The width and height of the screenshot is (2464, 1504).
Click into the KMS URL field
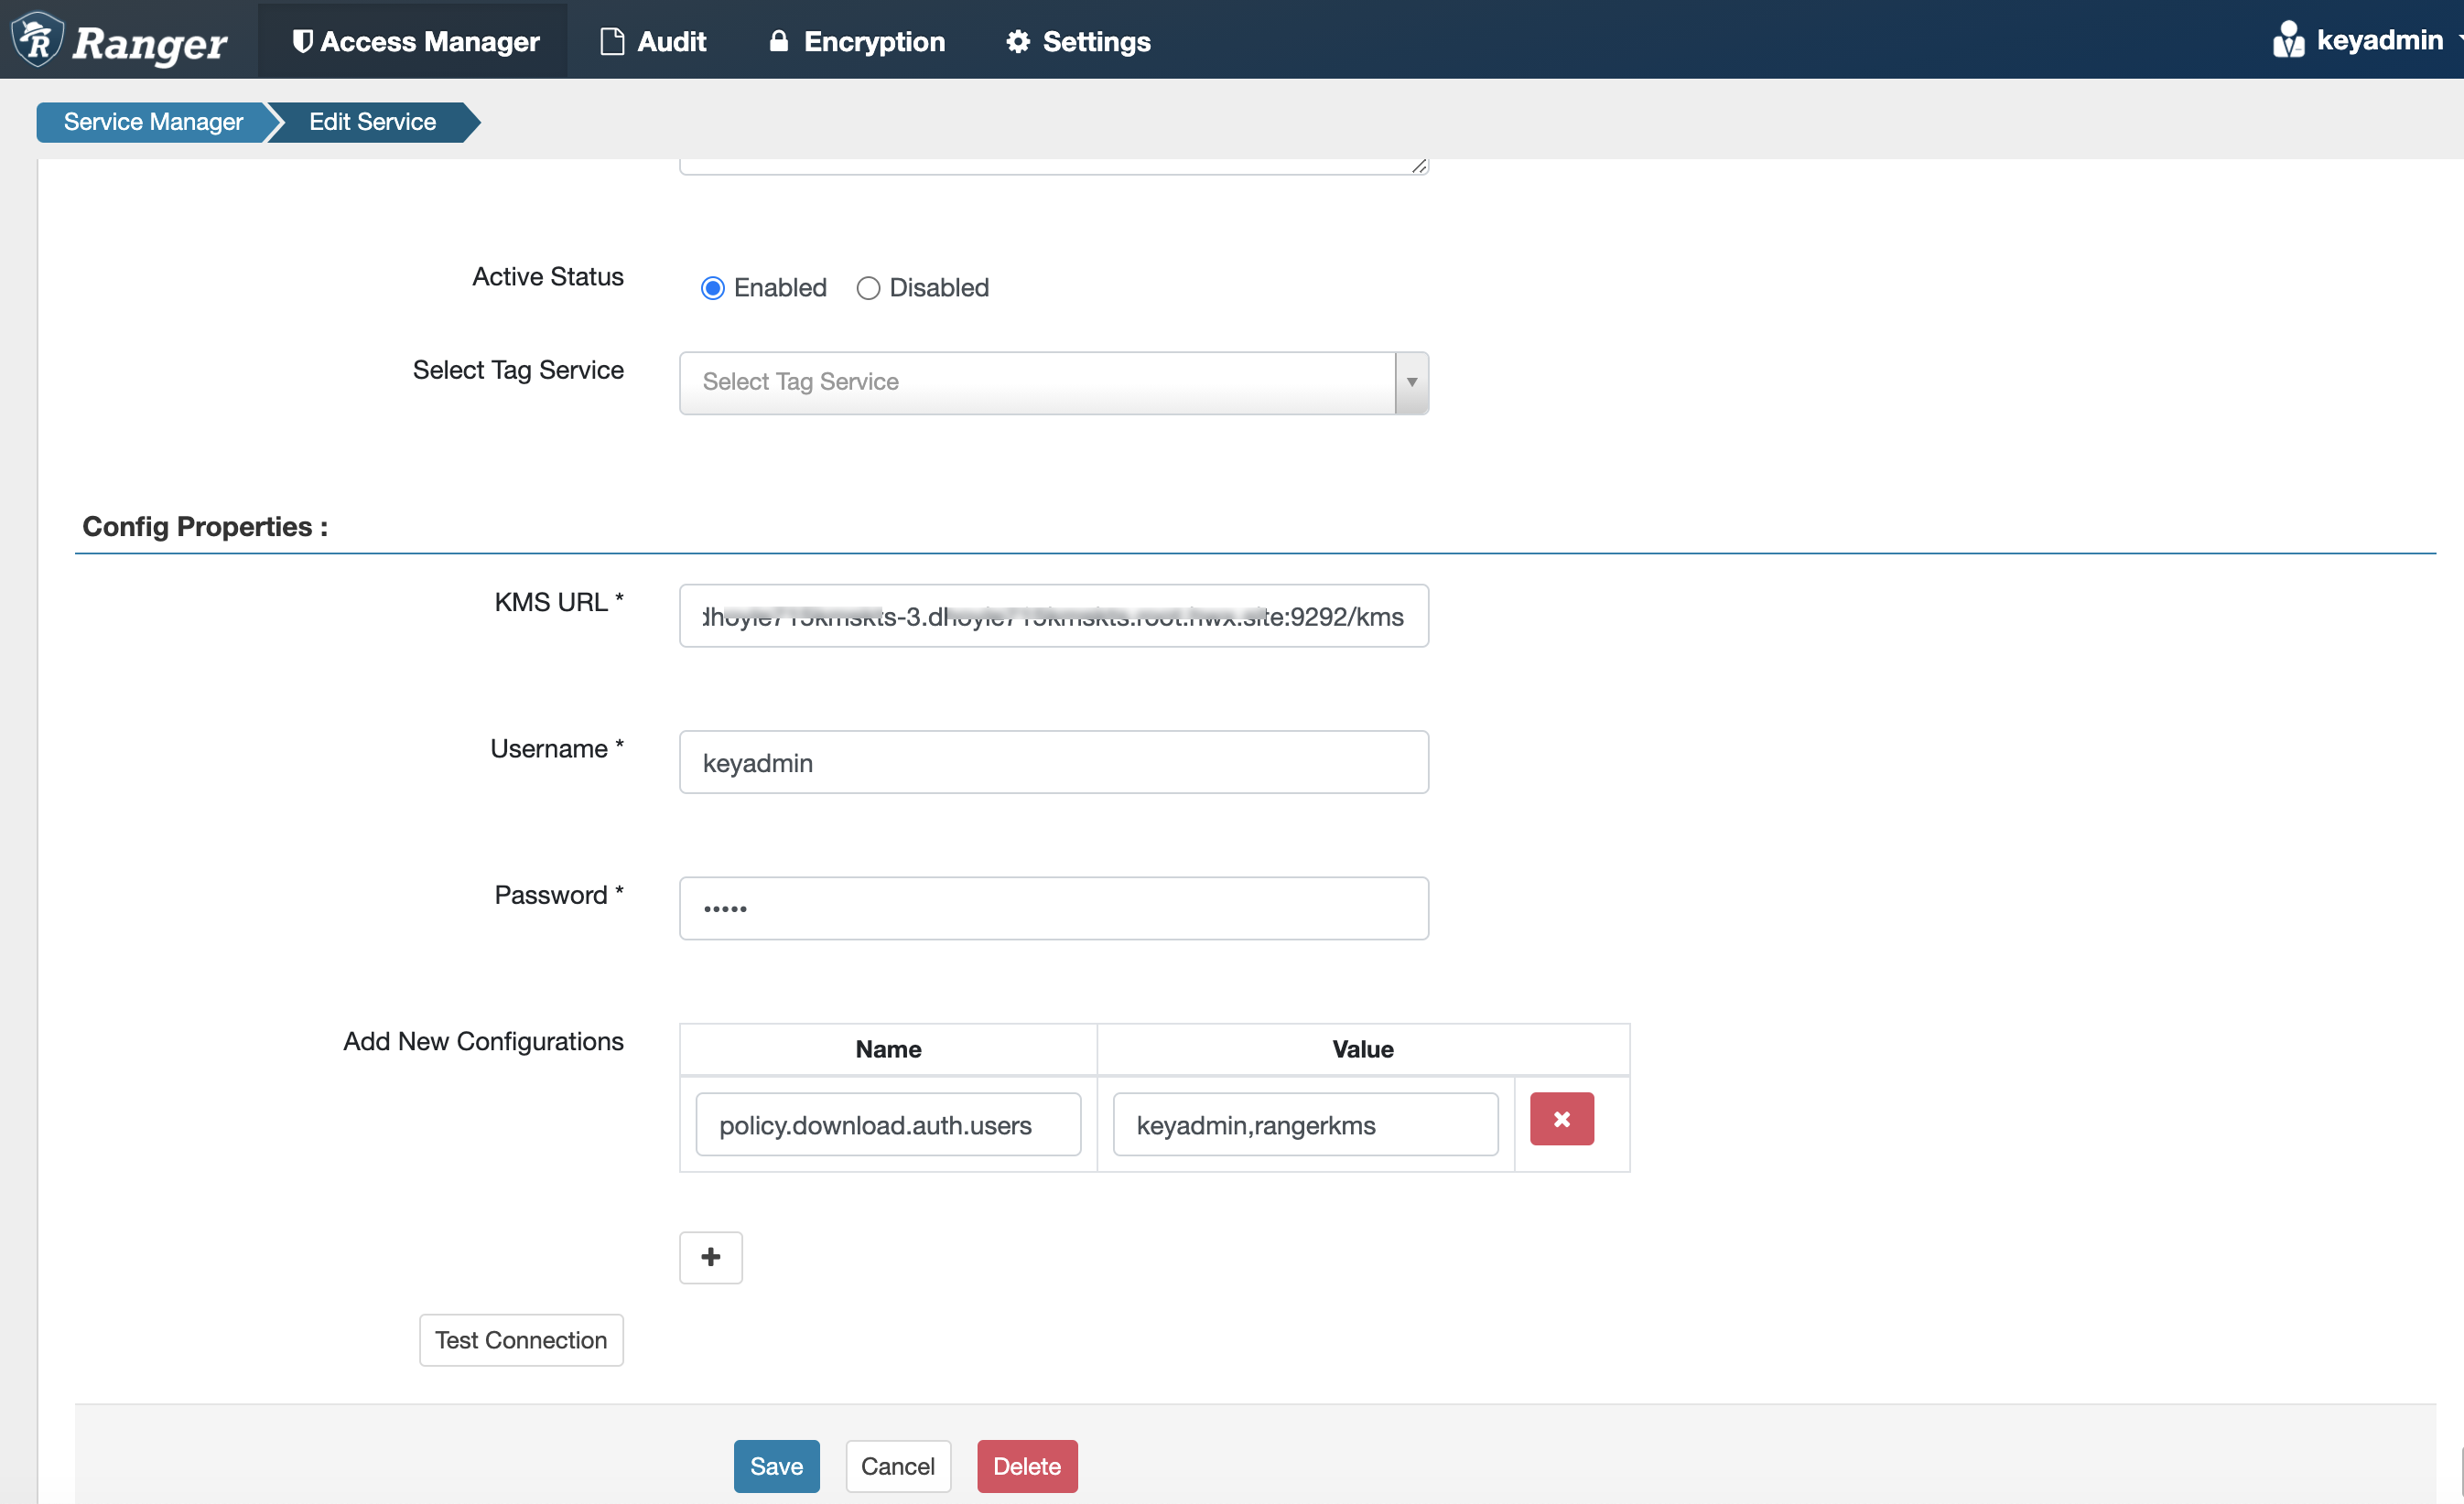(x=1053, y=617)
